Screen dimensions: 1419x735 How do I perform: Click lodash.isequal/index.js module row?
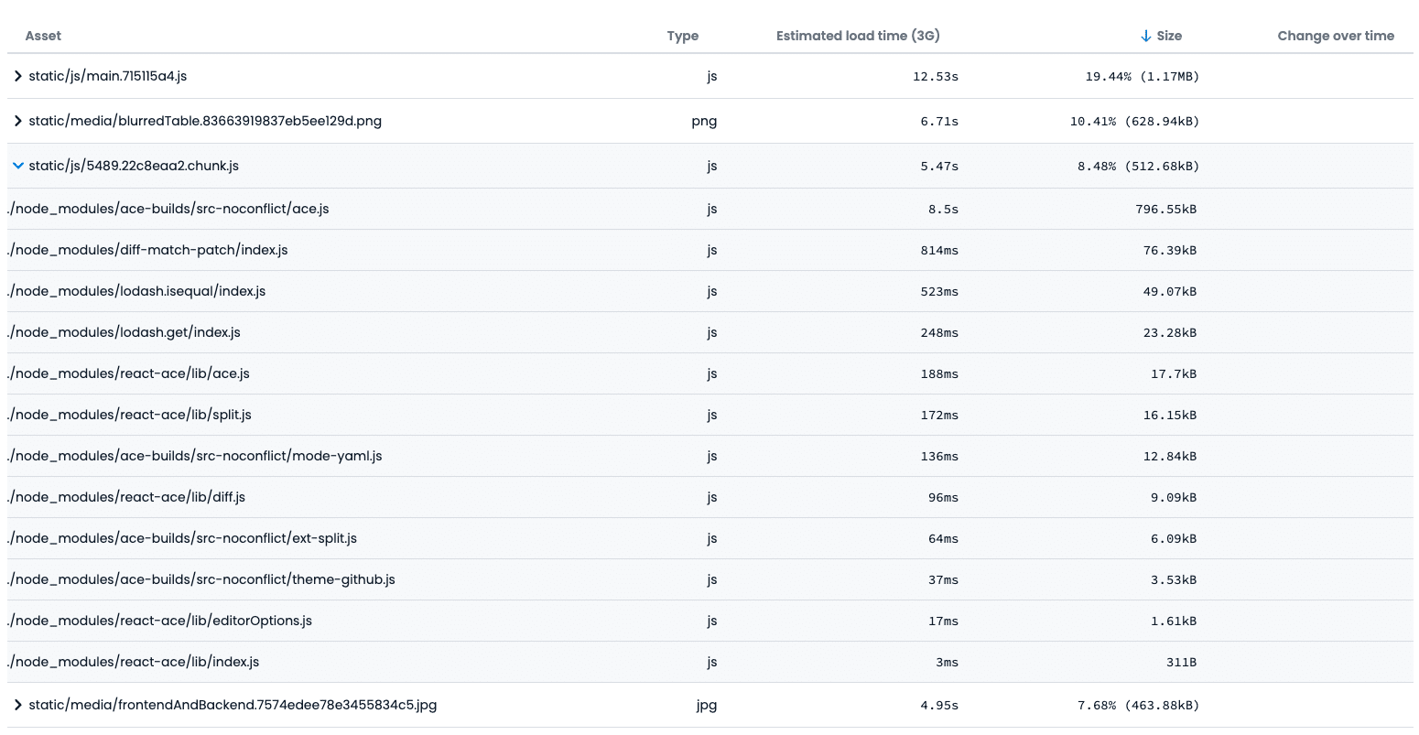click(x=710, y=291)
